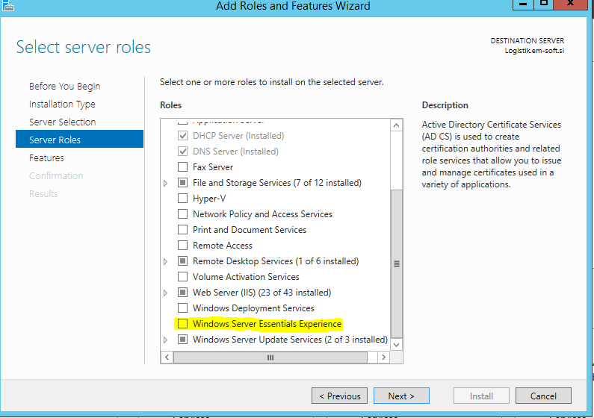Click the vertical scrollbar thumb in the roles list
The width and height of the screenshot is (594, 418).
point(396,263)
